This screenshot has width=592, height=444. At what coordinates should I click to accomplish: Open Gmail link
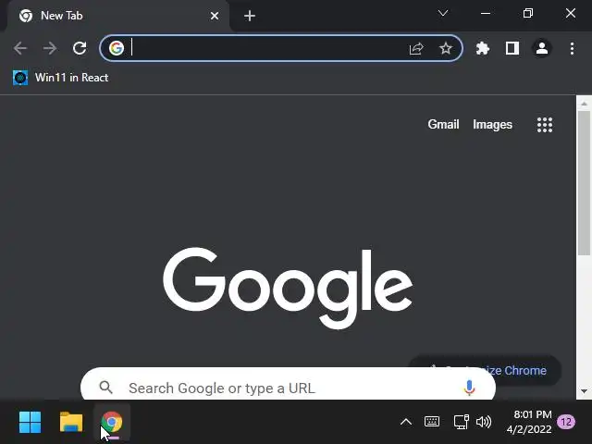(443, 124)
